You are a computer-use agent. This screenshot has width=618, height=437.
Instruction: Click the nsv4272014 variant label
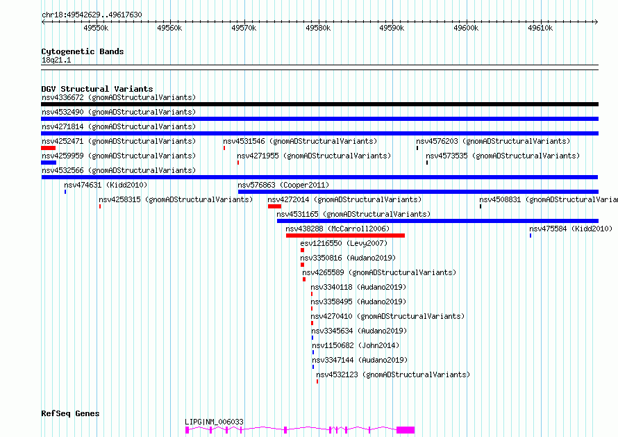344,199
